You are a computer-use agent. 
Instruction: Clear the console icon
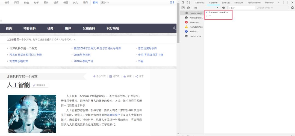pyautogui.click(x=188, y=8)
